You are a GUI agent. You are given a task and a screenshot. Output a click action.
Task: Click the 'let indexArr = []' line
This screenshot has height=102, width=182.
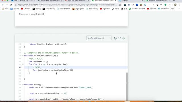pyautogui.click(x=38, y=61)
